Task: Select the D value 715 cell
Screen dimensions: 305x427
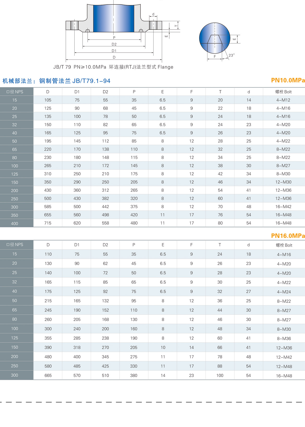Action: coord(48,223)
